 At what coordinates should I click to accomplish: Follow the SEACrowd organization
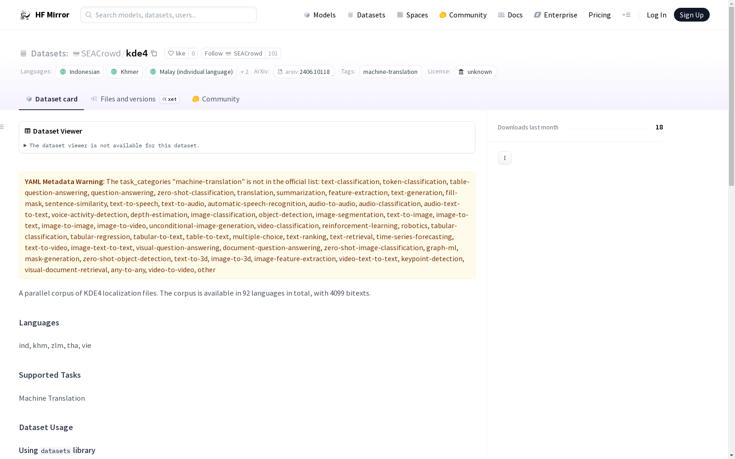click(x=233, y=53)
